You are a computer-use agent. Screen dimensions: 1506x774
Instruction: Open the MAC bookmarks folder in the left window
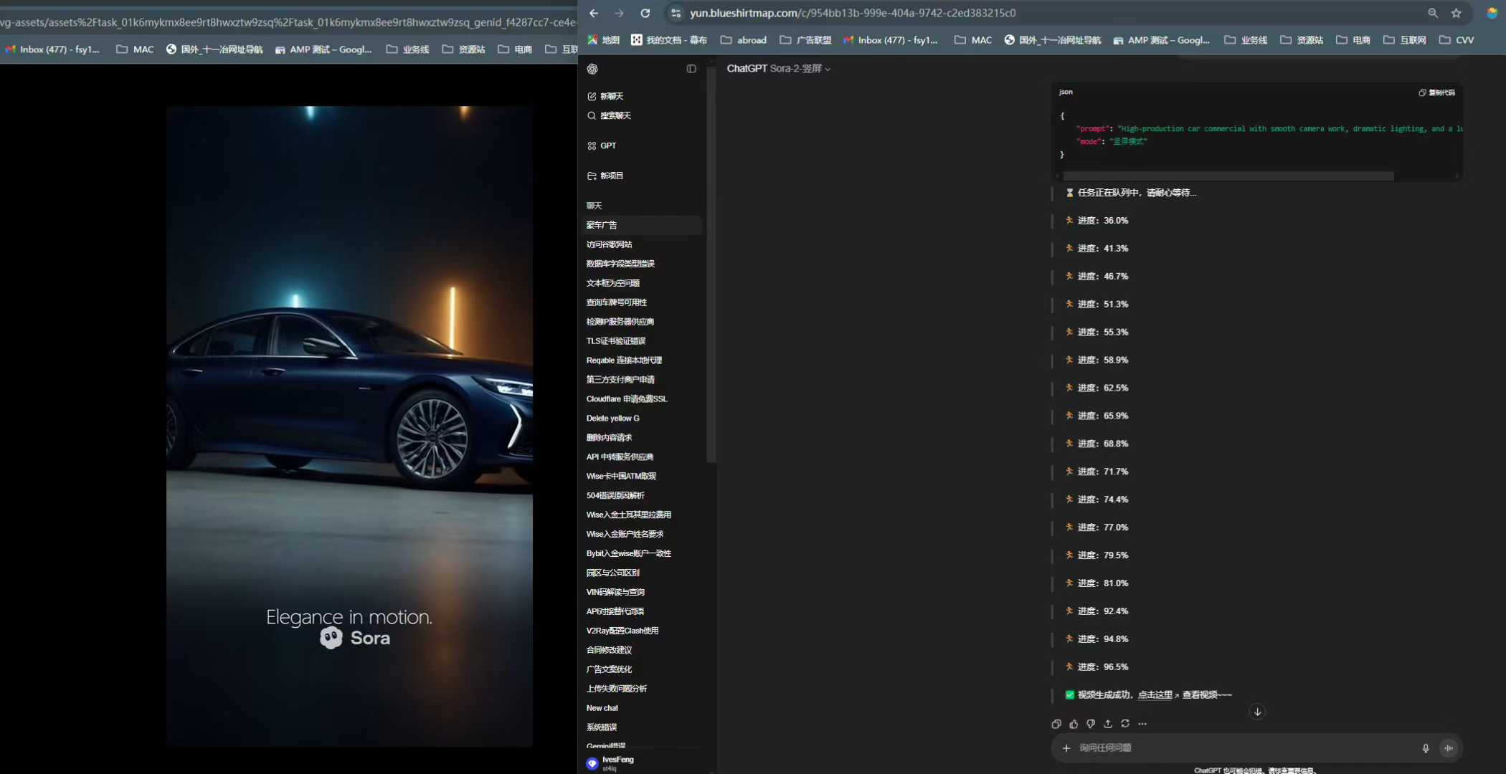[x=135, y=49]
